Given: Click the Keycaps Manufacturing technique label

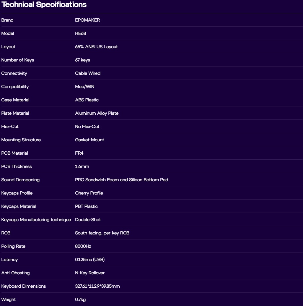Looking at the screenshot, I should click(36, 220).
